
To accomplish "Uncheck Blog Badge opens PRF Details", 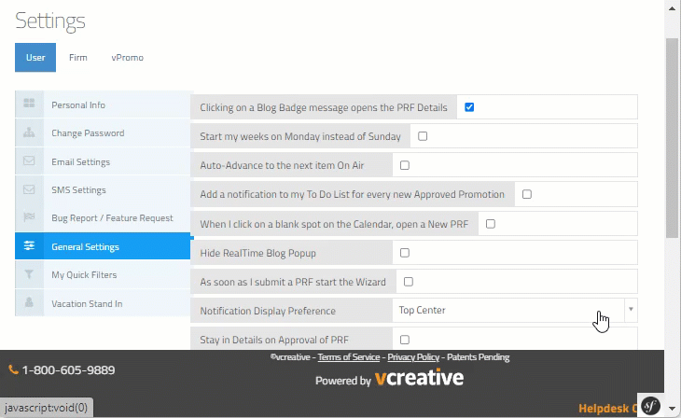I will click(x=469, y=107).
